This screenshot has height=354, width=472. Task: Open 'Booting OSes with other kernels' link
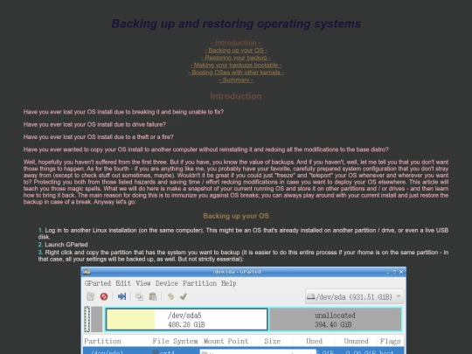pyautogui.click(x=236, y=73)
